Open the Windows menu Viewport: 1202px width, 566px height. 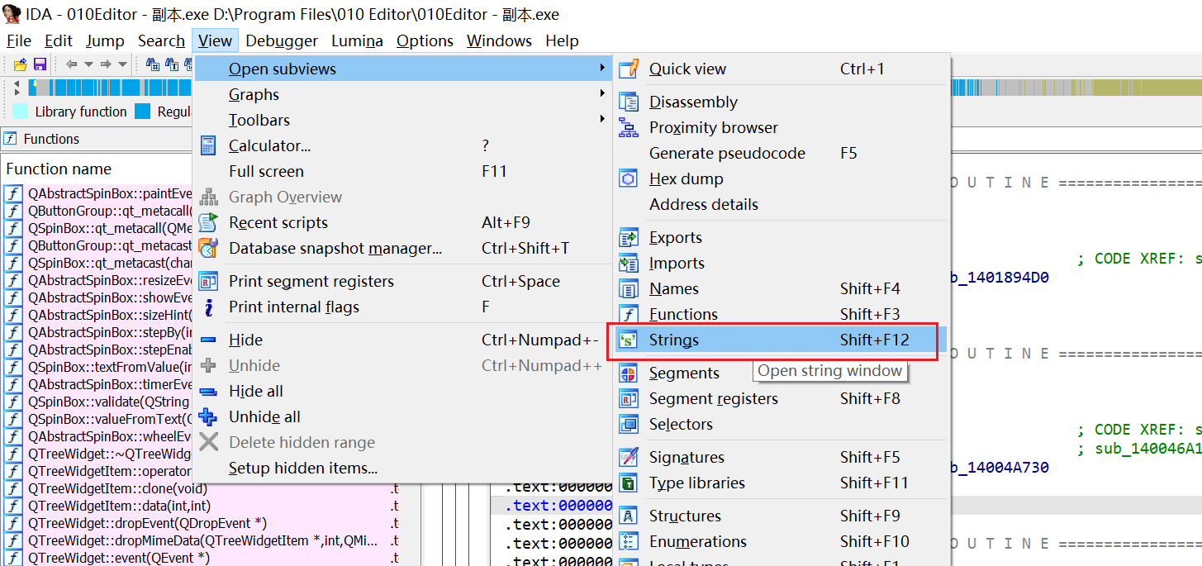(499, 40)
